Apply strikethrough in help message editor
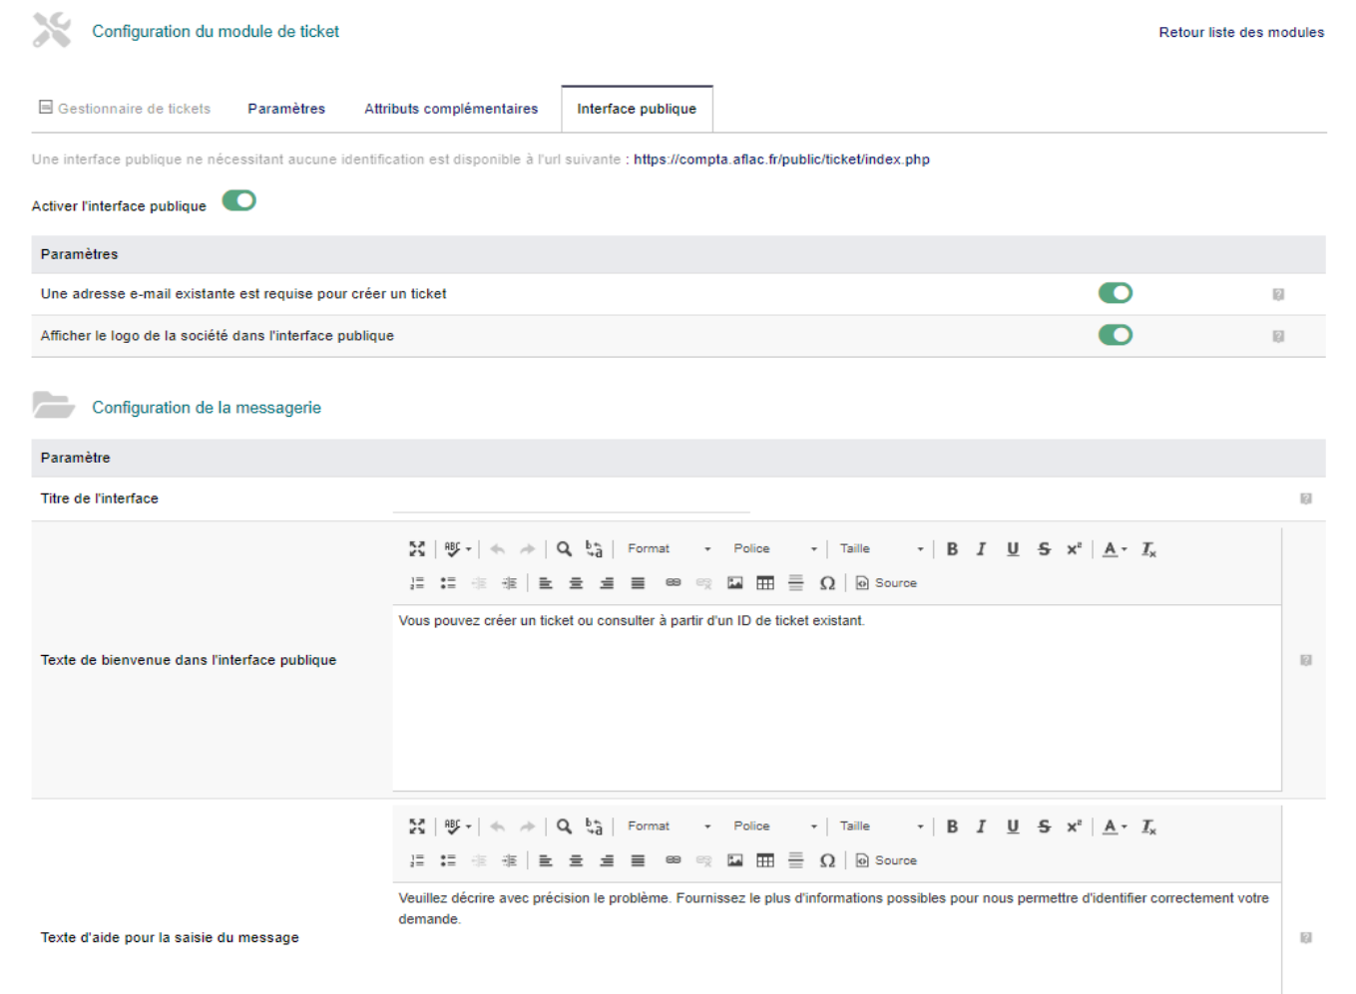 pos(1044,827)
